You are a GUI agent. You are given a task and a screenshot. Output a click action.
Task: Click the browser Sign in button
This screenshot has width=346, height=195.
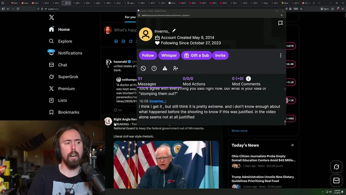coord(324,9)
